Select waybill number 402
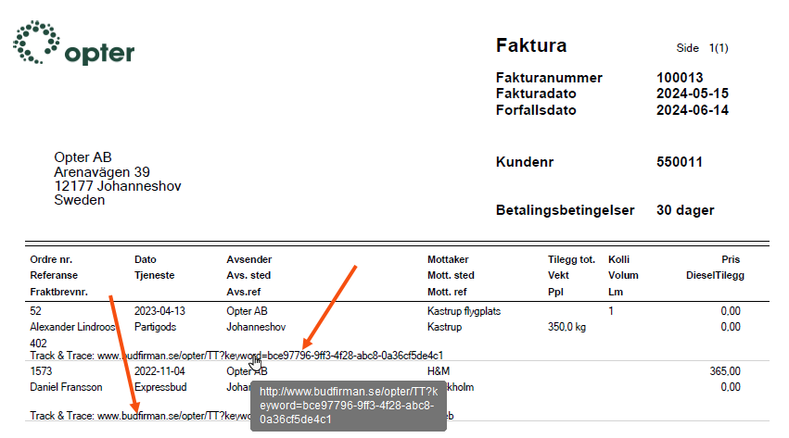The width and height of the screenshot is (789, 438). click(x=38, y=344)
